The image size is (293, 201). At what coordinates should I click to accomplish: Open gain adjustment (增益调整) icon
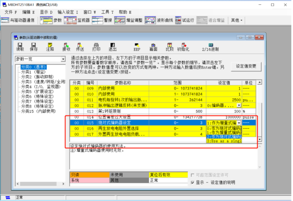click(x=120, y=20)
